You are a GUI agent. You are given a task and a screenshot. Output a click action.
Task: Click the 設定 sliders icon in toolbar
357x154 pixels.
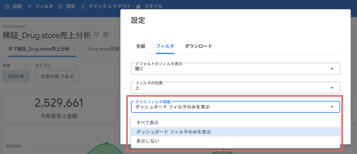pos(61,7)
